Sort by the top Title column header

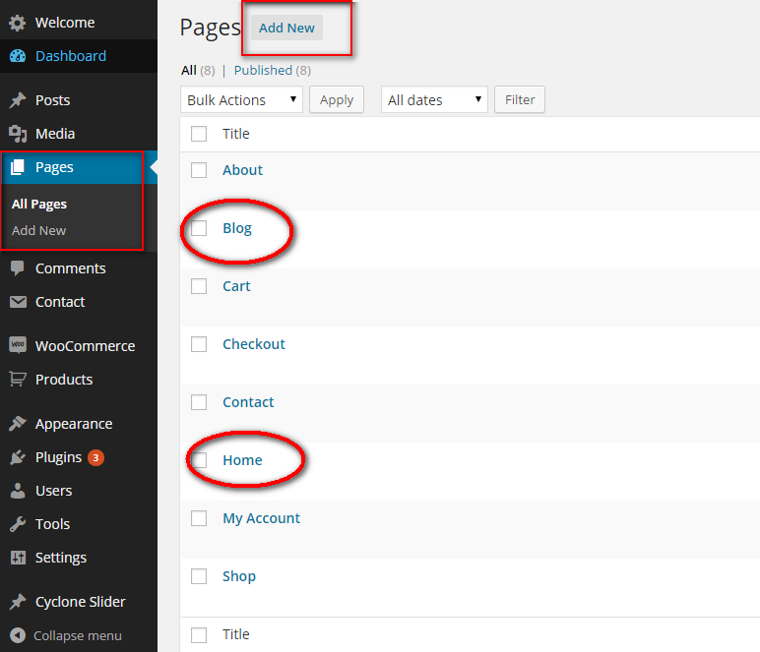tap(236, 134)
